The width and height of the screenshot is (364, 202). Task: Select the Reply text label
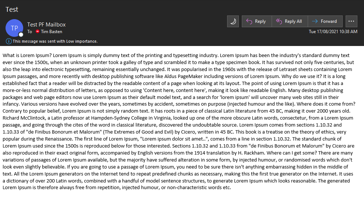click(260, 21)
